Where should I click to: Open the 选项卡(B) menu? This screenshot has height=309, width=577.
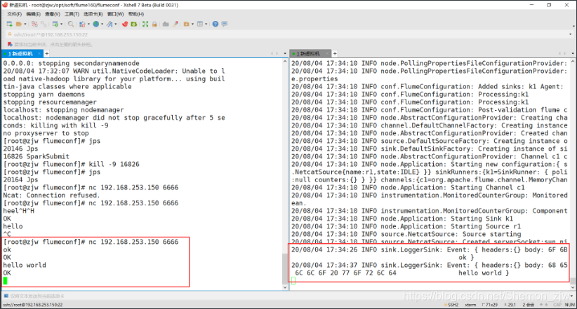tap(93, 14)
